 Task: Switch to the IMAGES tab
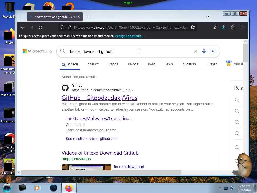coord(133,65)
